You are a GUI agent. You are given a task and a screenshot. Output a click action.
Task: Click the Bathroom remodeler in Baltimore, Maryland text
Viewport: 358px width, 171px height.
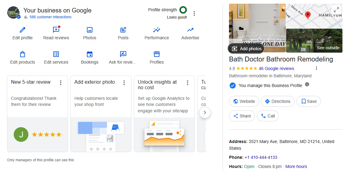(270, 76)
